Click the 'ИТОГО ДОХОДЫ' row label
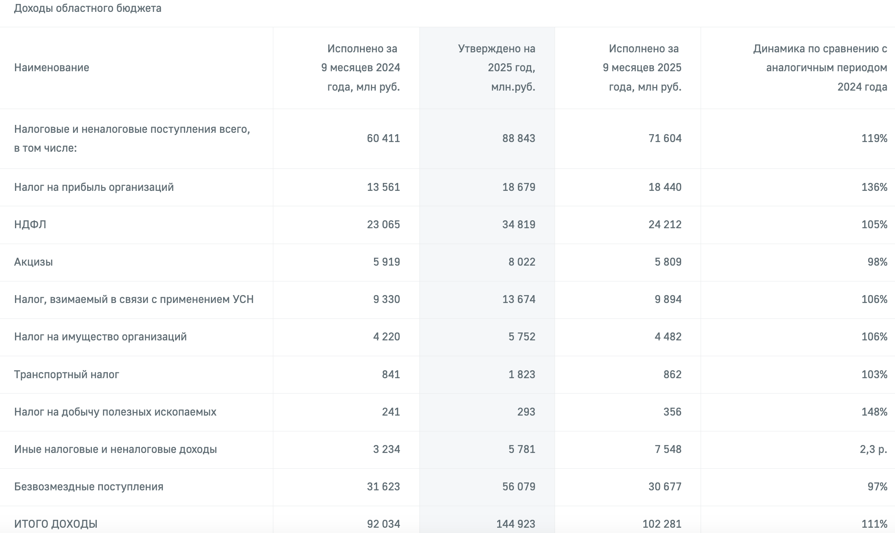 [56, 524]
